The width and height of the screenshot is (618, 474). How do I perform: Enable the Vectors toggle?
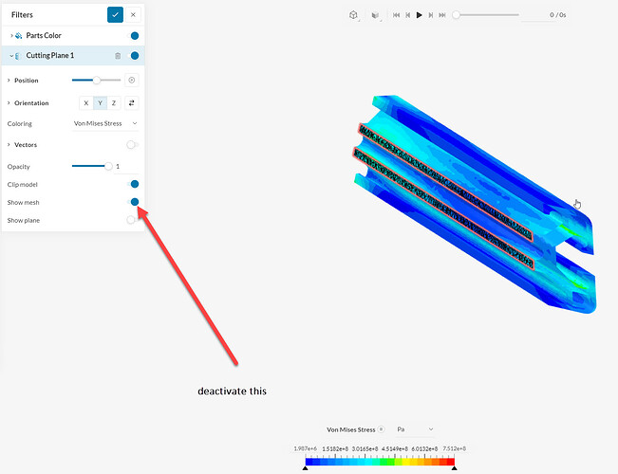click(132, 145)
